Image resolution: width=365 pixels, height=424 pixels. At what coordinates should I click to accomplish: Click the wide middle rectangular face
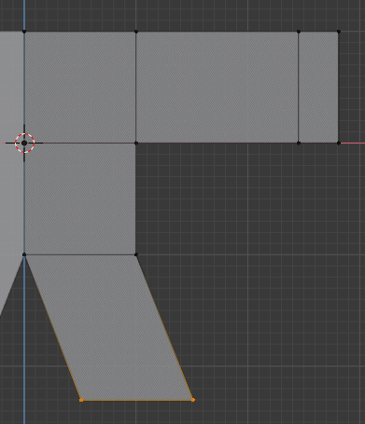pos(218,88)
